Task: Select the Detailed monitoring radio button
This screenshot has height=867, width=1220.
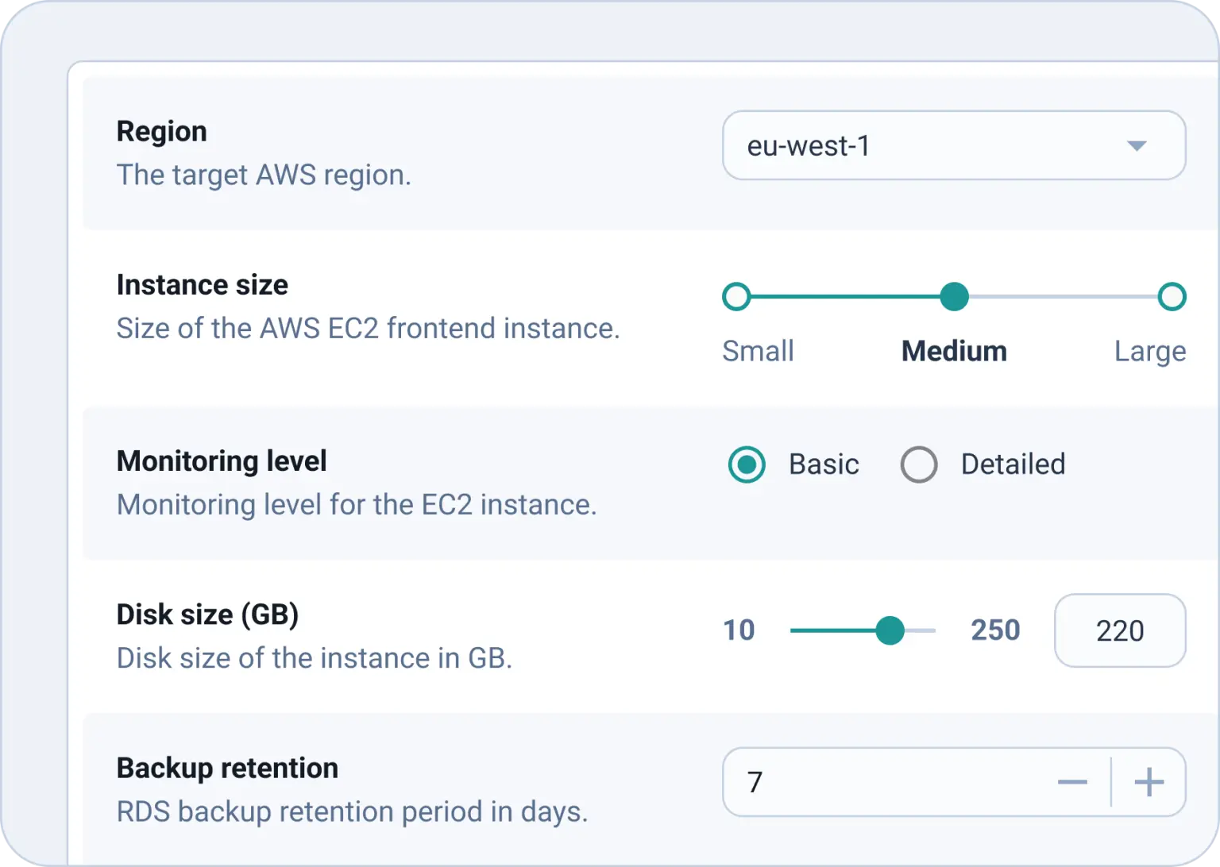Action: coord(919,464)
